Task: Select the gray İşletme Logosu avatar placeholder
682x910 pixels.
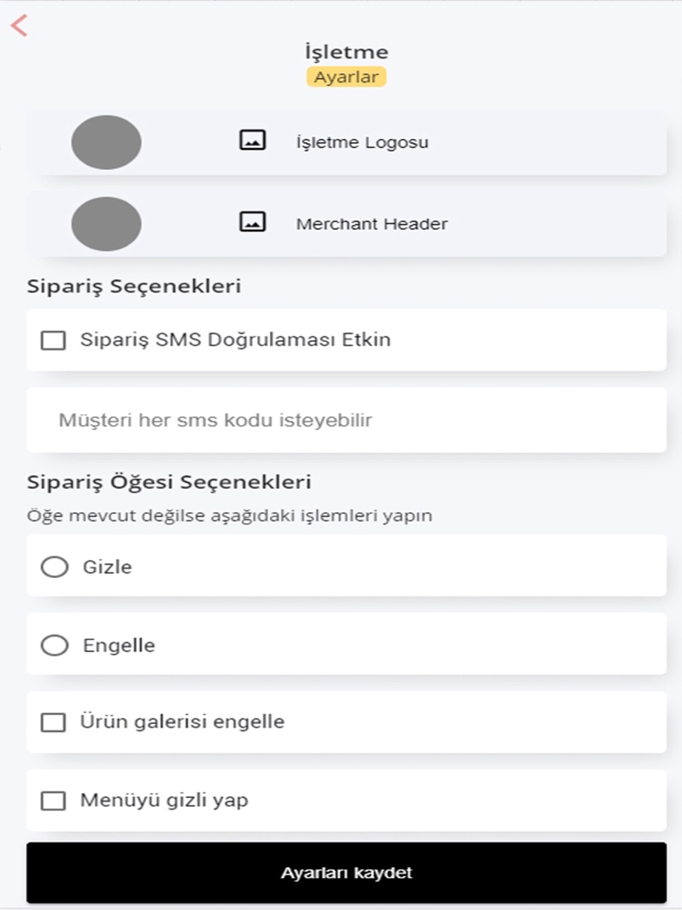Action: point(106,142)
